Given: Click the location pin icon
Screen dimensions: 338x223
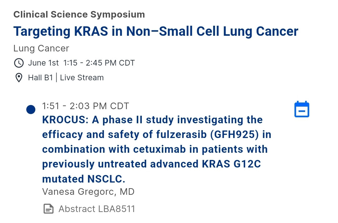Looking at the screenshot, I should pos(19,78).
